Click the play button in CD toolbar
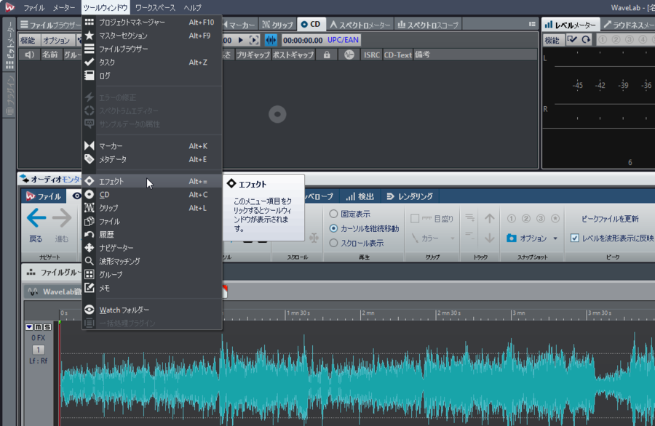 click(241, 40)
